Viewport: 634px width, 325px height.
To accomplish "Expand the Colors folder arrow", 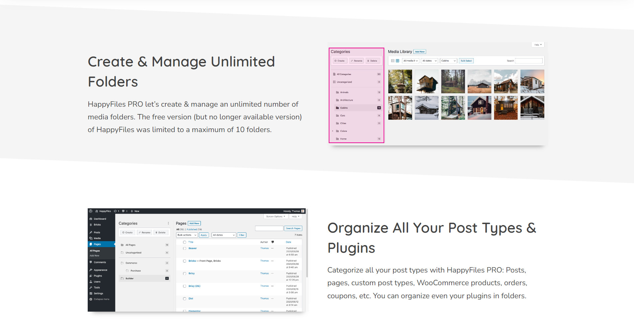I will pyautogui.click(x=333, y=131).
